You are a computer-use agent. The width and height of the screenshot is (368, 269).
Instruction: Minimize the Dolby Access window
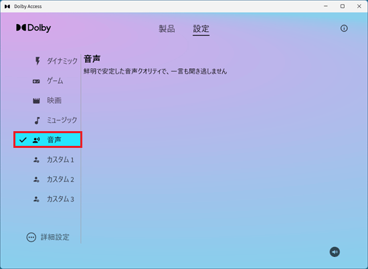[326, 6]
